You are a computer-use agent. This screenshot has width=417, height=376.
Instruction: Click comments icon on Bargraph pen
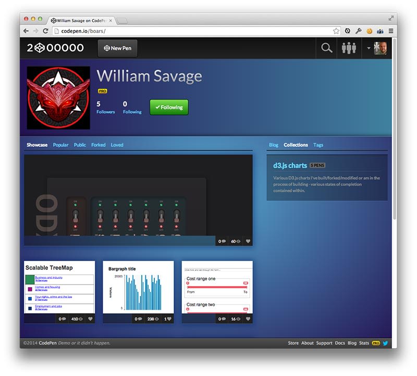tap(138, 319)
